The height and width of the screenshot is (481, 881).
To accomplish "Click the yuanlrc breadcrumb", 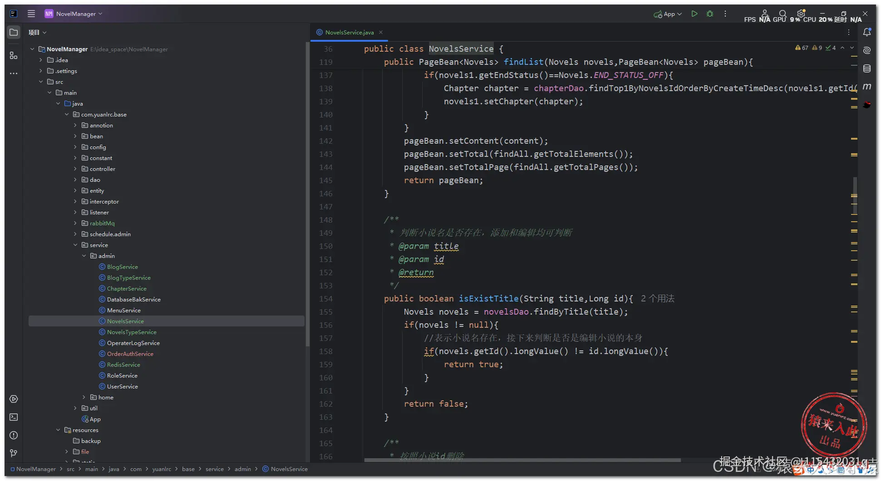I will (162, 469).
